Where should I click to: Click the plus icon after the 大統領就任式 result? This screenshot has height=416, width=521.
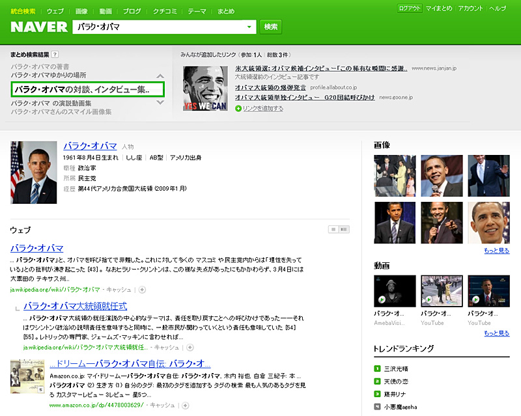[190, 348]
